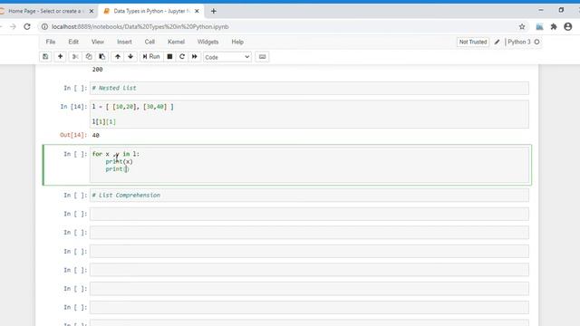Restart kernel and run all with fast-forward icon
This screenshot has width=580, height=326.
click(x=195, y=57)
